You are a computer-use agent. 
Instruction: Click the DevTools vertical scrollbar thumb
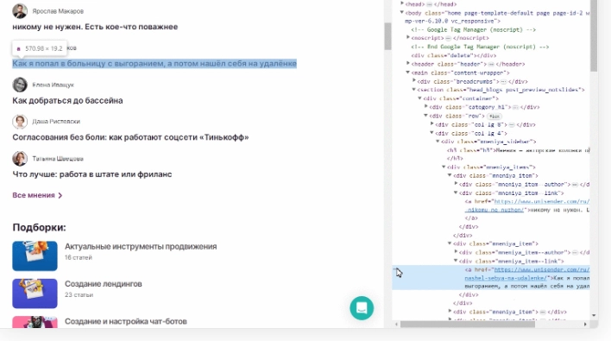tap(594, 36)
